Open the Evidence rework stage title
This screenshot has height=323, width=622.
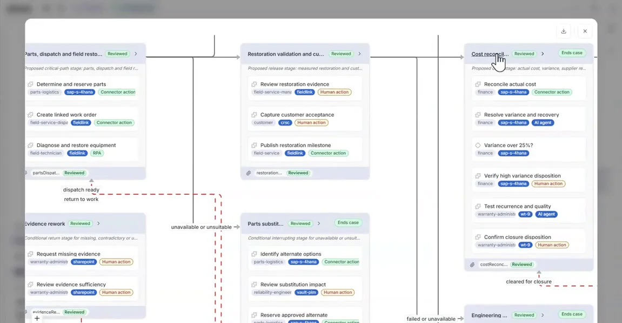(x=45, y=223)
